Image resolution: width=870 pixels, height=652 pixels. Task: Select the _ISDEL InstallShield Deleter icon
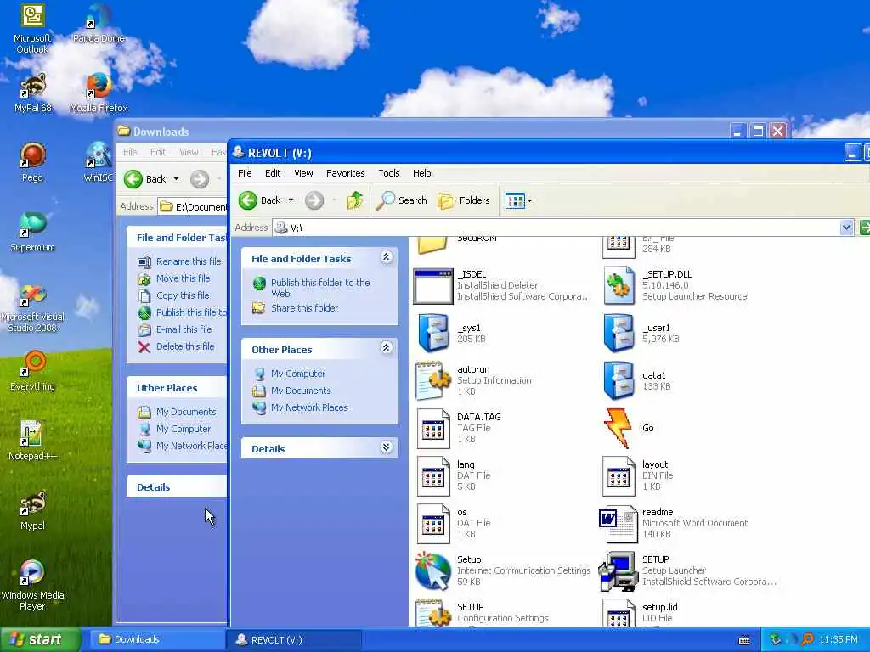433,285
